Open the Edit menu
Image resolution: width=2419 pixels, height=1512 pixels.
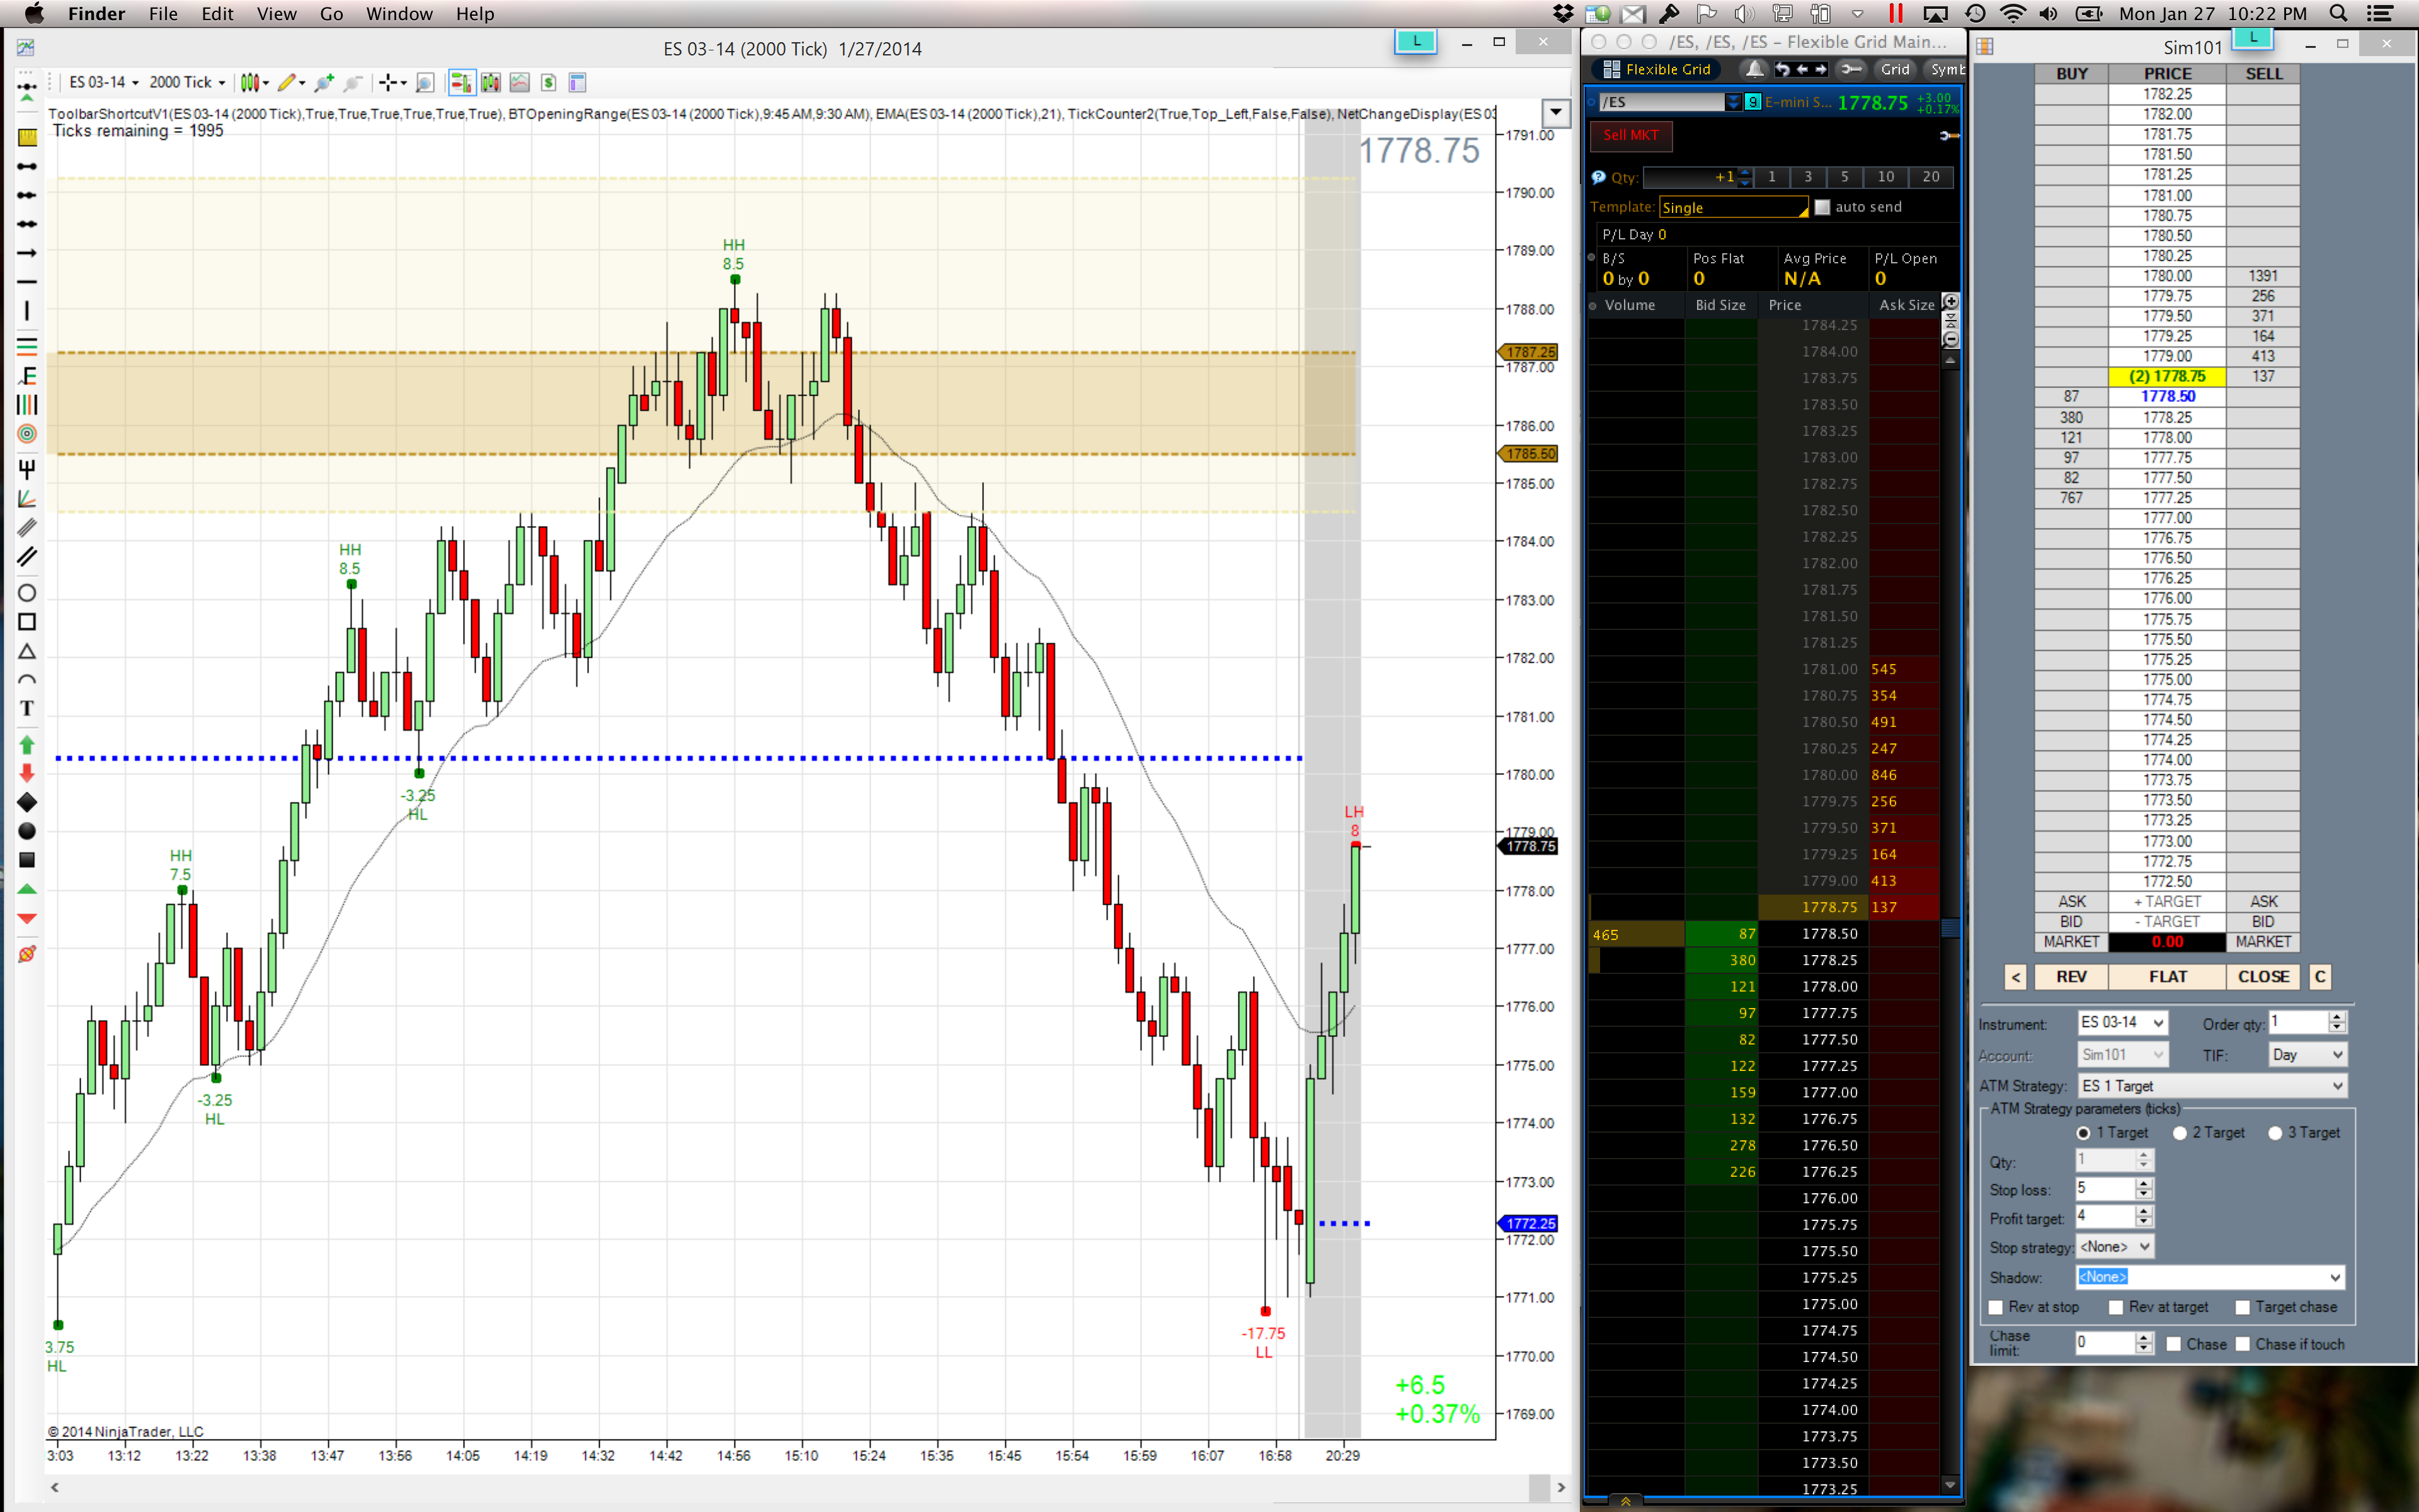click(217, 14)
